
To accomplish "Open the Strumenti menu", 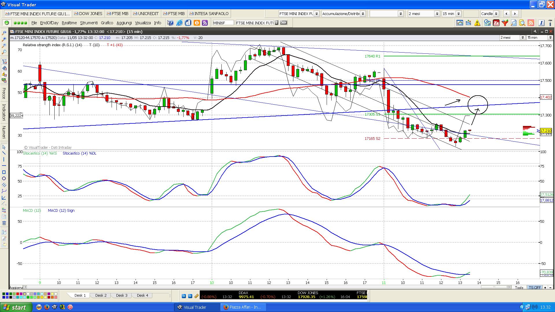I will [89, 23].
